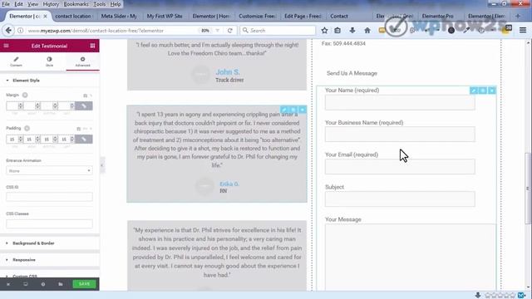Click the reload page icon
The image size is (532, 299).
pos(229,31)
